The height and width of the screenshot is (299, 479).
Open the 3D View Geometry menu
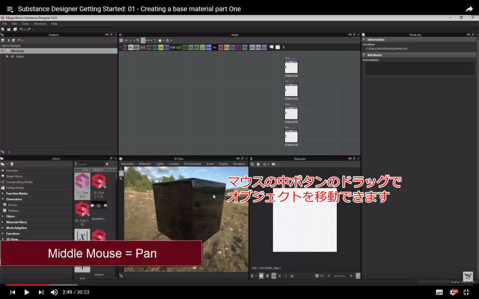[x=127, y=164]
